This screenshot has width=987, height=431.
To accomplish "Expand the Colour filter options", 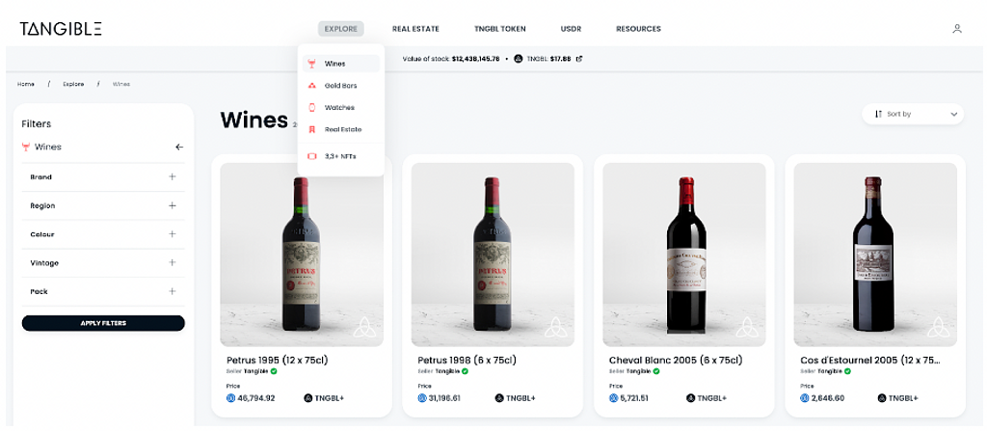I will tap(173, 234).
